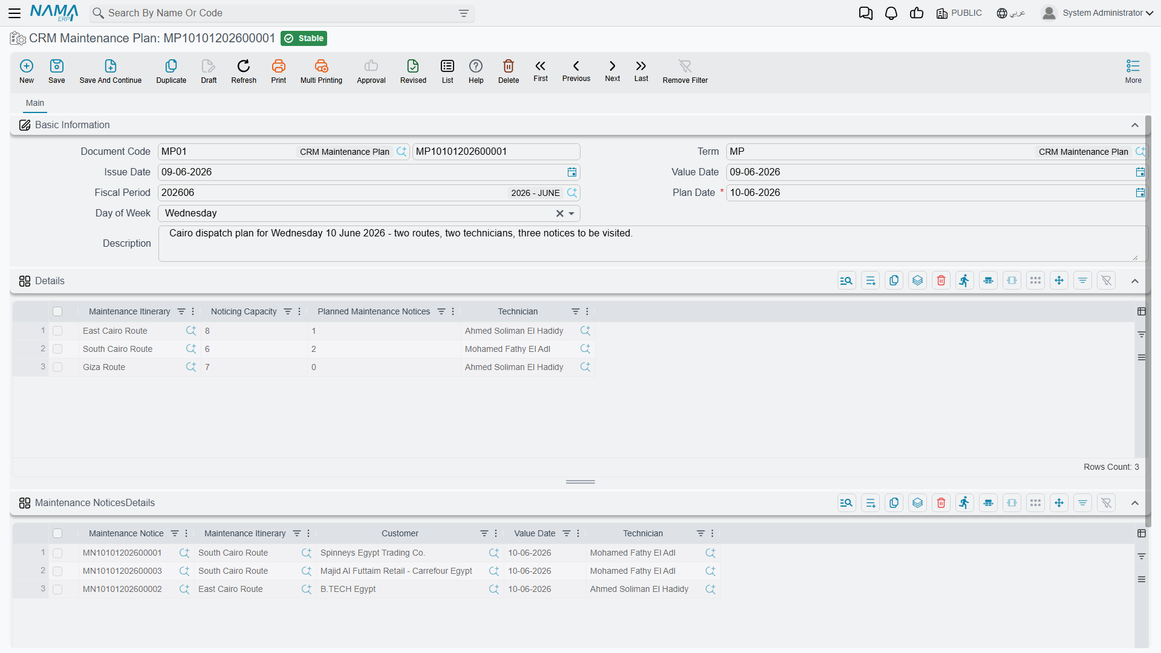Click the Search By Name Or Code field
This screenshot has height=653, width=1161.
point(281,13)
